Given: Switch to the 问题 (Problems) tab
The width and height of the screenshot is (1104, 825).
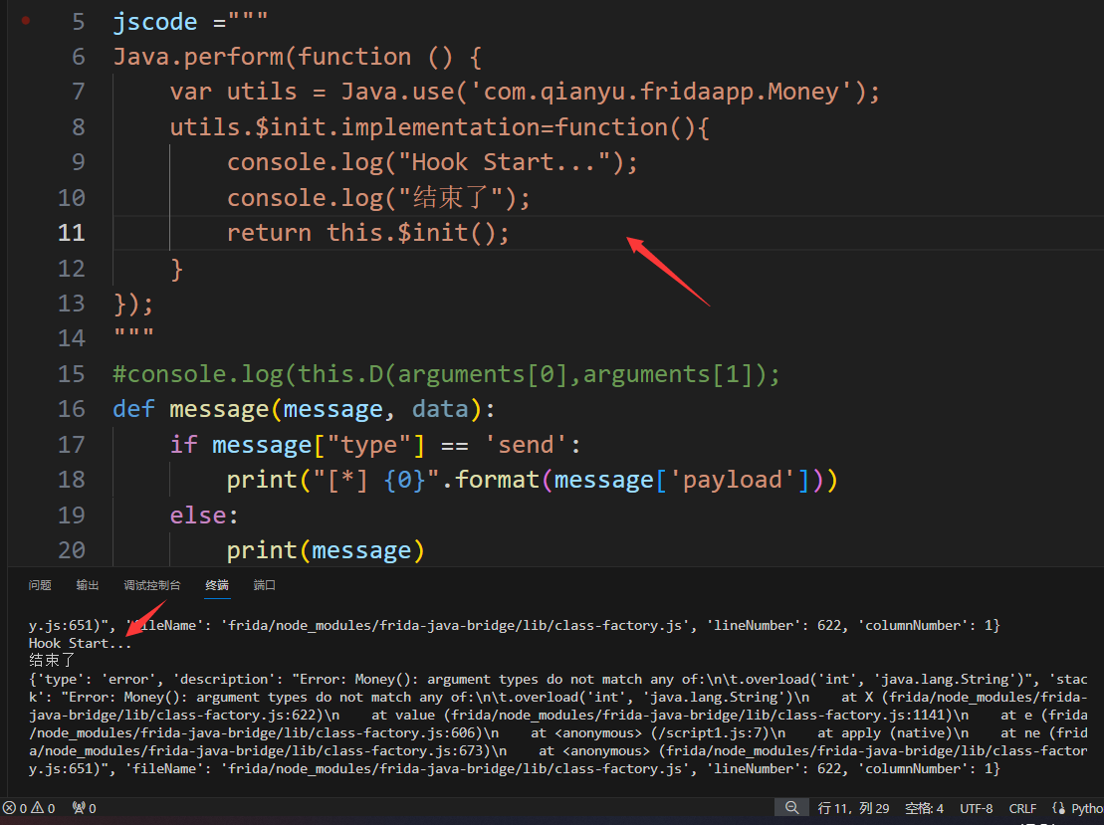Looking at the screenshot, I should pos(40,585).
